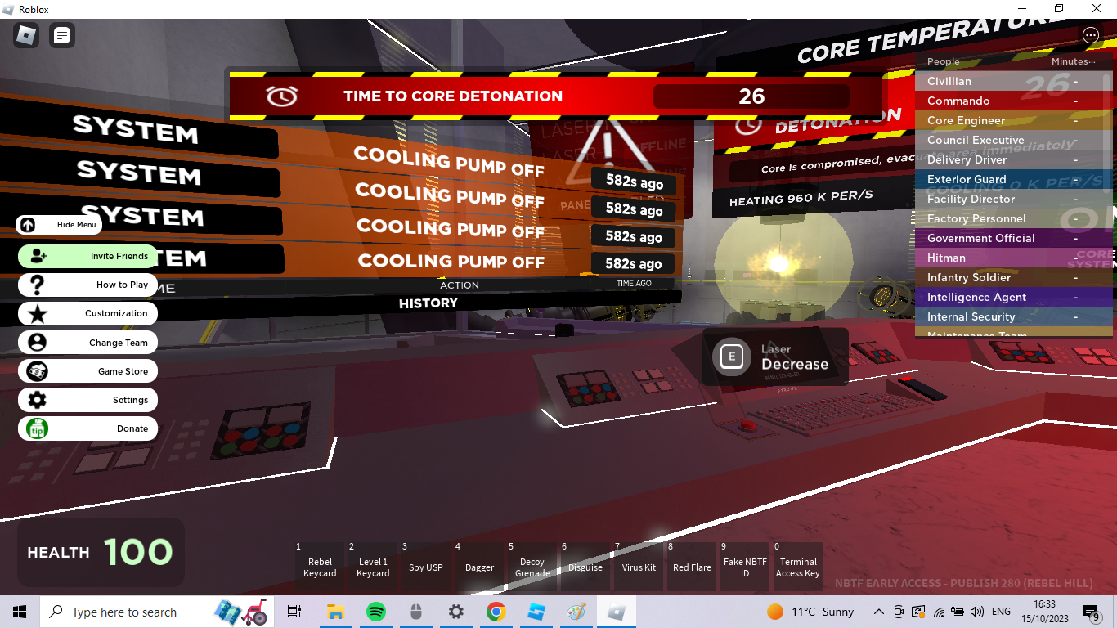
Task: Show hidden system tray icons
Action: click(878, 612)
